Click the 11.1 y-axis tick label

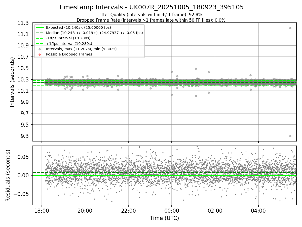[x=24, y=34]
